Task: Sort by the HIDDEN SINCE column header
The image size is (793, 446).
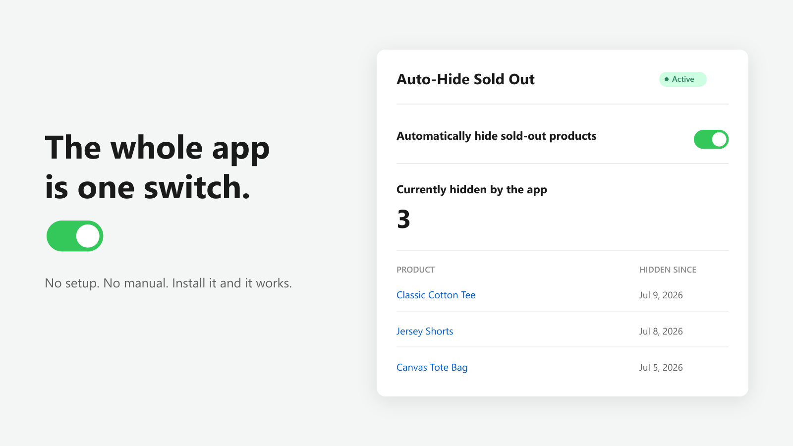Action: (x=668, y=270)
